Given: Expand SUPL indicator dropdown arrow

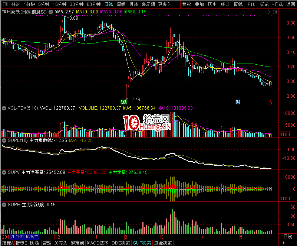Looking at the screenshot, I should 4,140.
